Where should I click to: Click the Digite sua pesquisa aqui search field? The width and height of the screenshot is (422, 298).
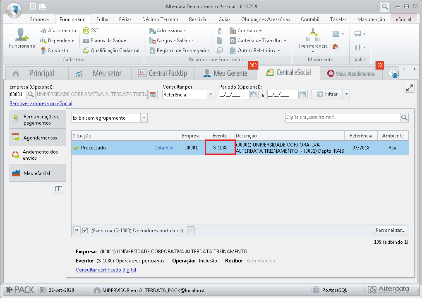[343, 118]
